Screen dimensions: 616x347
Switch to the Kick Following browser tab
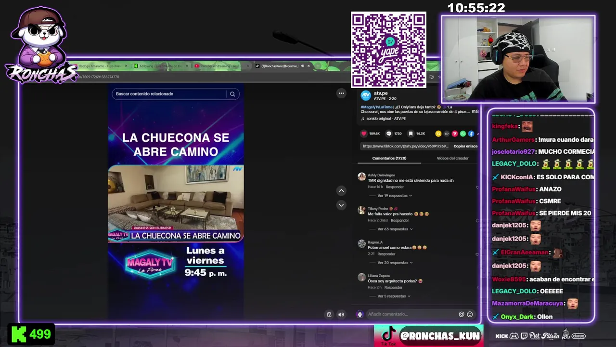point(160,66)
